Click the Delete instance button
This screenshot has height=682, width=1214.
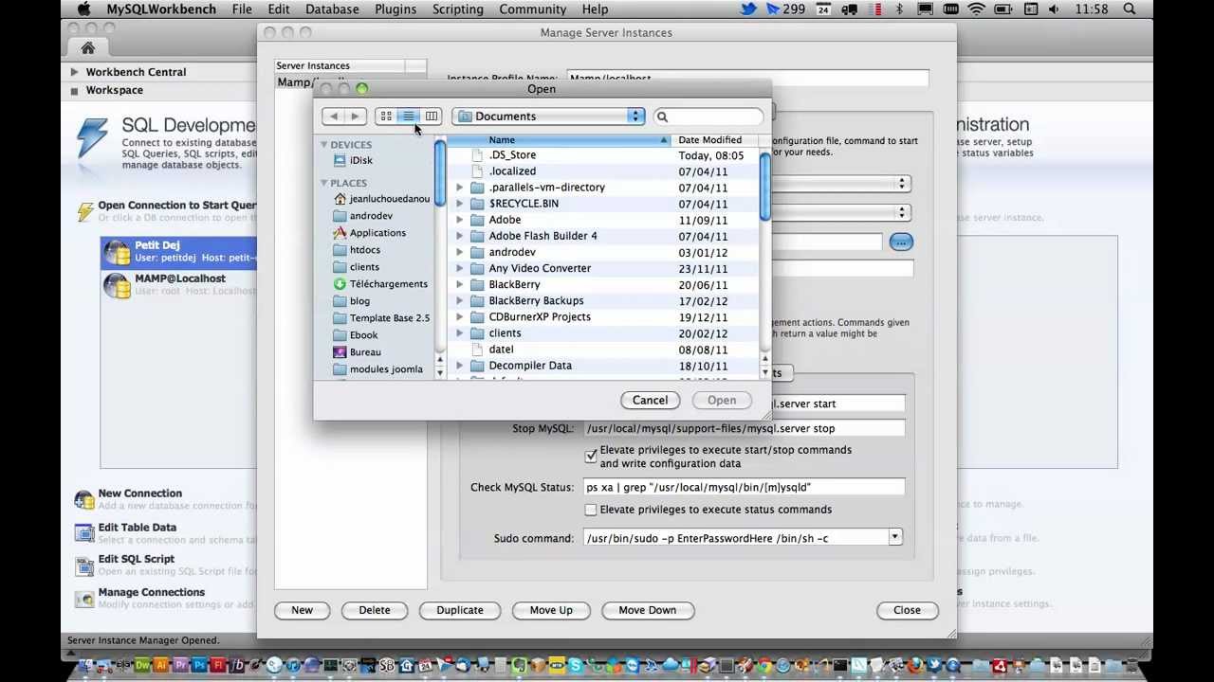(375, 610)
